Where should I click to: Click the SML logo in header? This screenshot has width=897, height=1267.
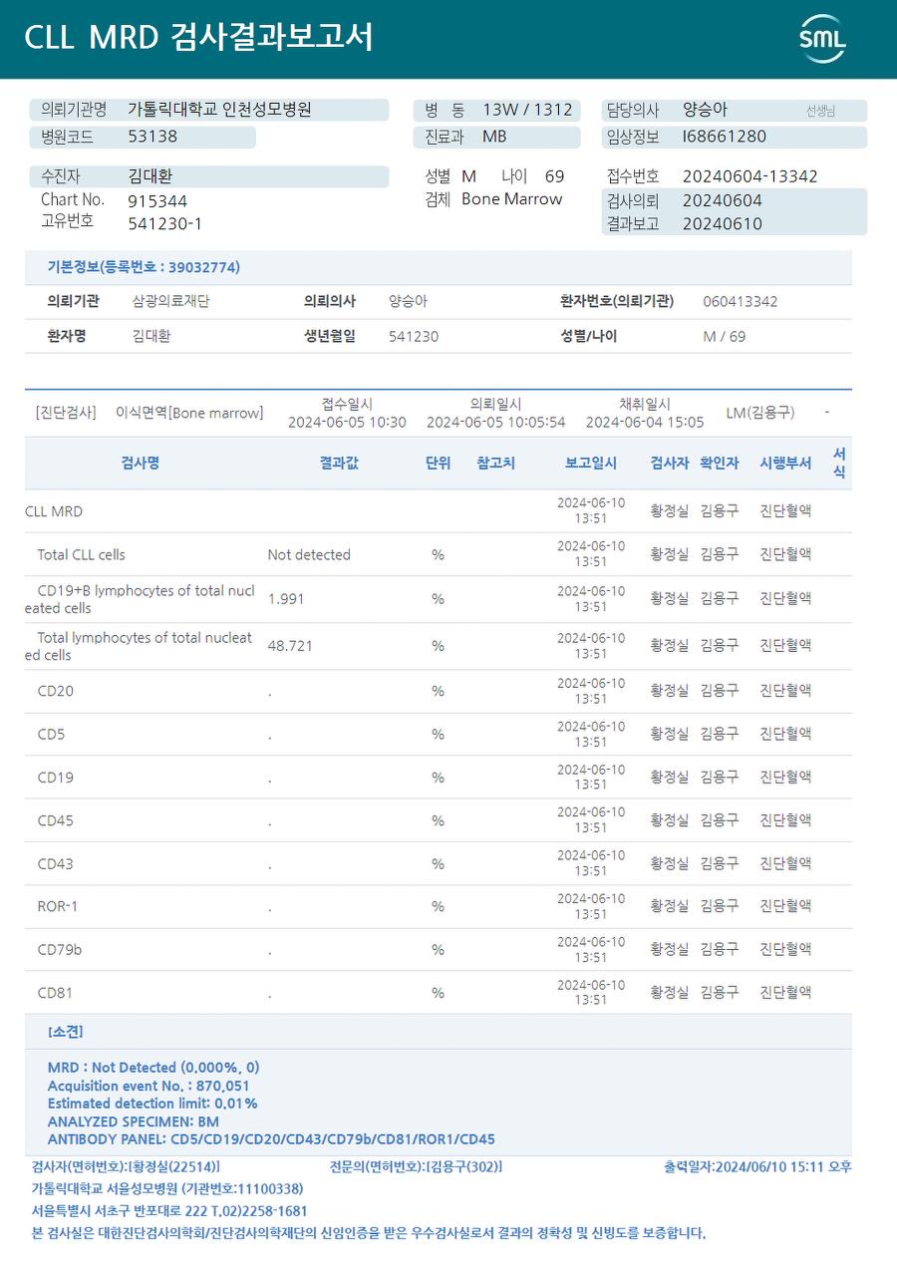click(x=822, y=39)
